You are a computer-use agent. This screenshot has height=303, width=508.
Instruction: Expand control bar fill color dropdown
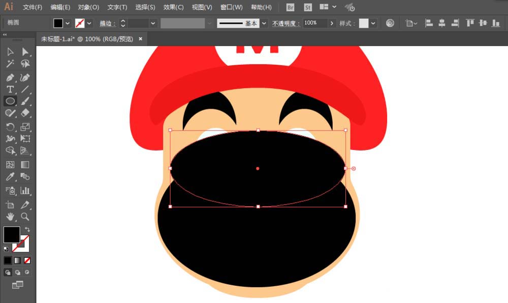[x=68, y=23]
